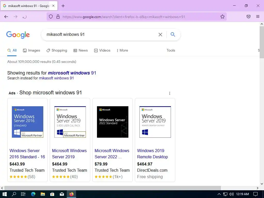Click the DirectDeals.com seller name
This screenshot has width=264, height=198.
152,170
